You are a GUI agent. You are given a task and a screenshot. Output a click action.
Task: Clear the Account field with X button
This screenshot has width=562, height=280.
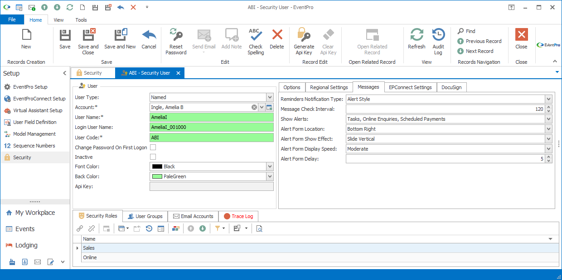pos(254,107)
